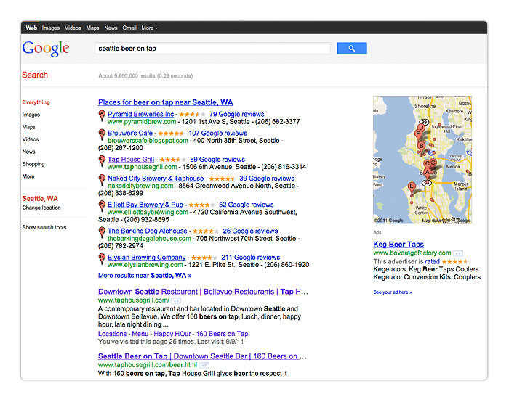
Task: Click See your ad here link
Action: 393,292
